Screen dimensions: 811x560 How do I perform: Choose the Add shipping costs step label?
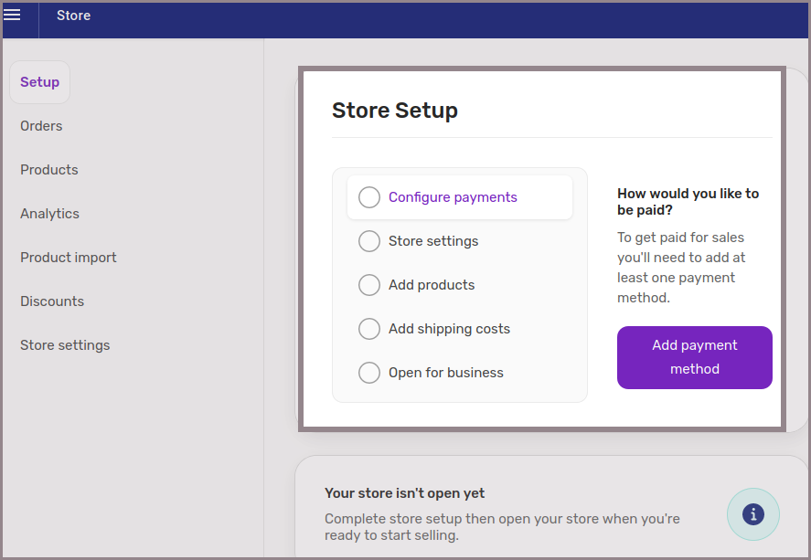(449, 329)
